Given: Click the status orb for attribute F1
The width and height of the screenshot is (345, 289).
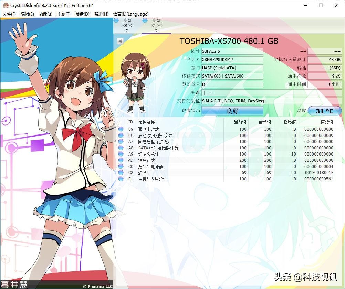Looking at the screenshot, I should 121,179.
